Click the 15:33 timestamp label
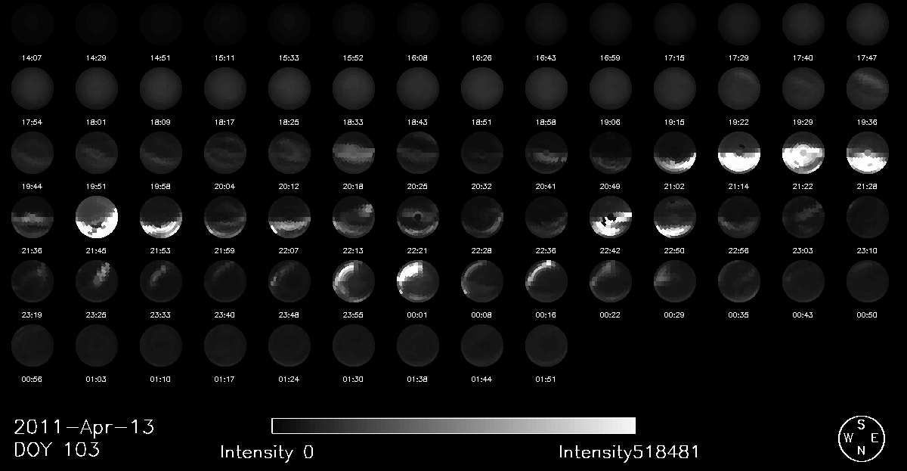907x471 pixels. click(289, 57)
